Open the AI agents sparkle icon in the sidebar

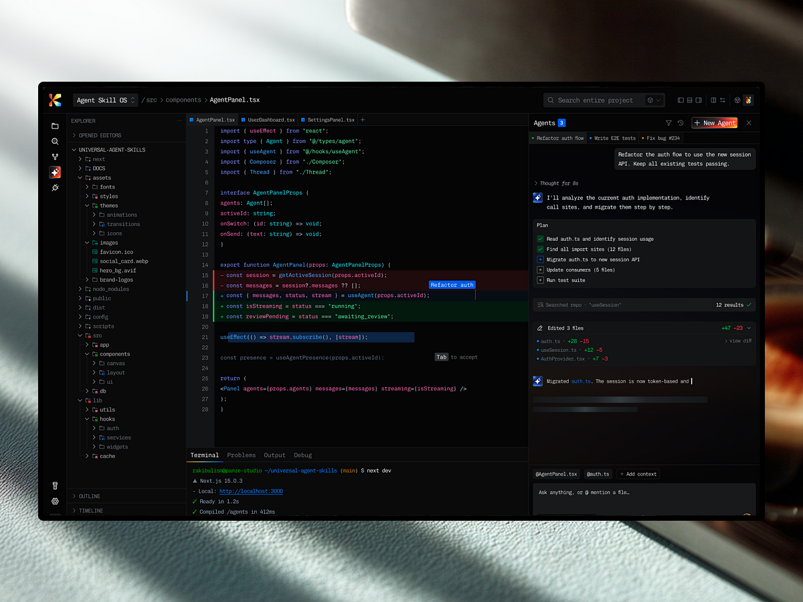click(x=55, y=172)
